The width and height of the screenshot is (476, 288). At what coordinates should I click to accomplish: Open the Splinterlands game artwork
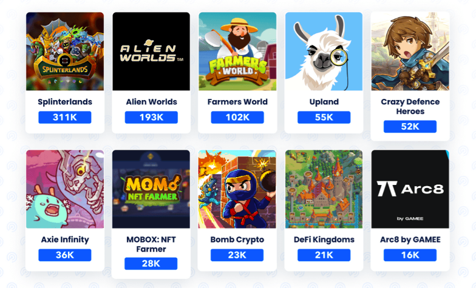64,51
